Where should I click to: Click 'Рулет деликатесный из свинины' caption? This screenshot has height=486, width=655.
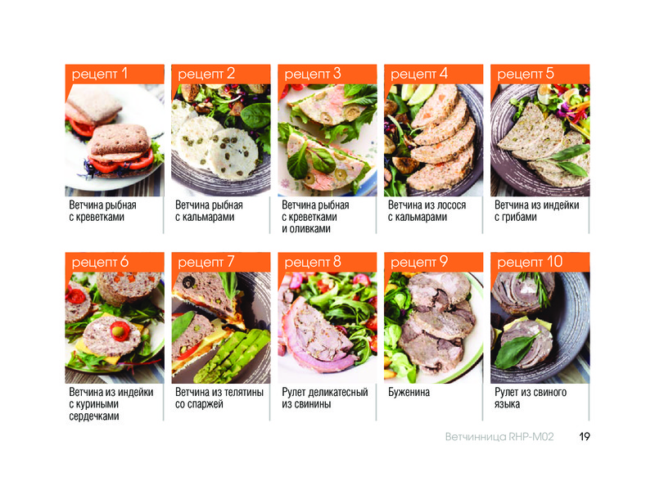[x=324, y=398]
